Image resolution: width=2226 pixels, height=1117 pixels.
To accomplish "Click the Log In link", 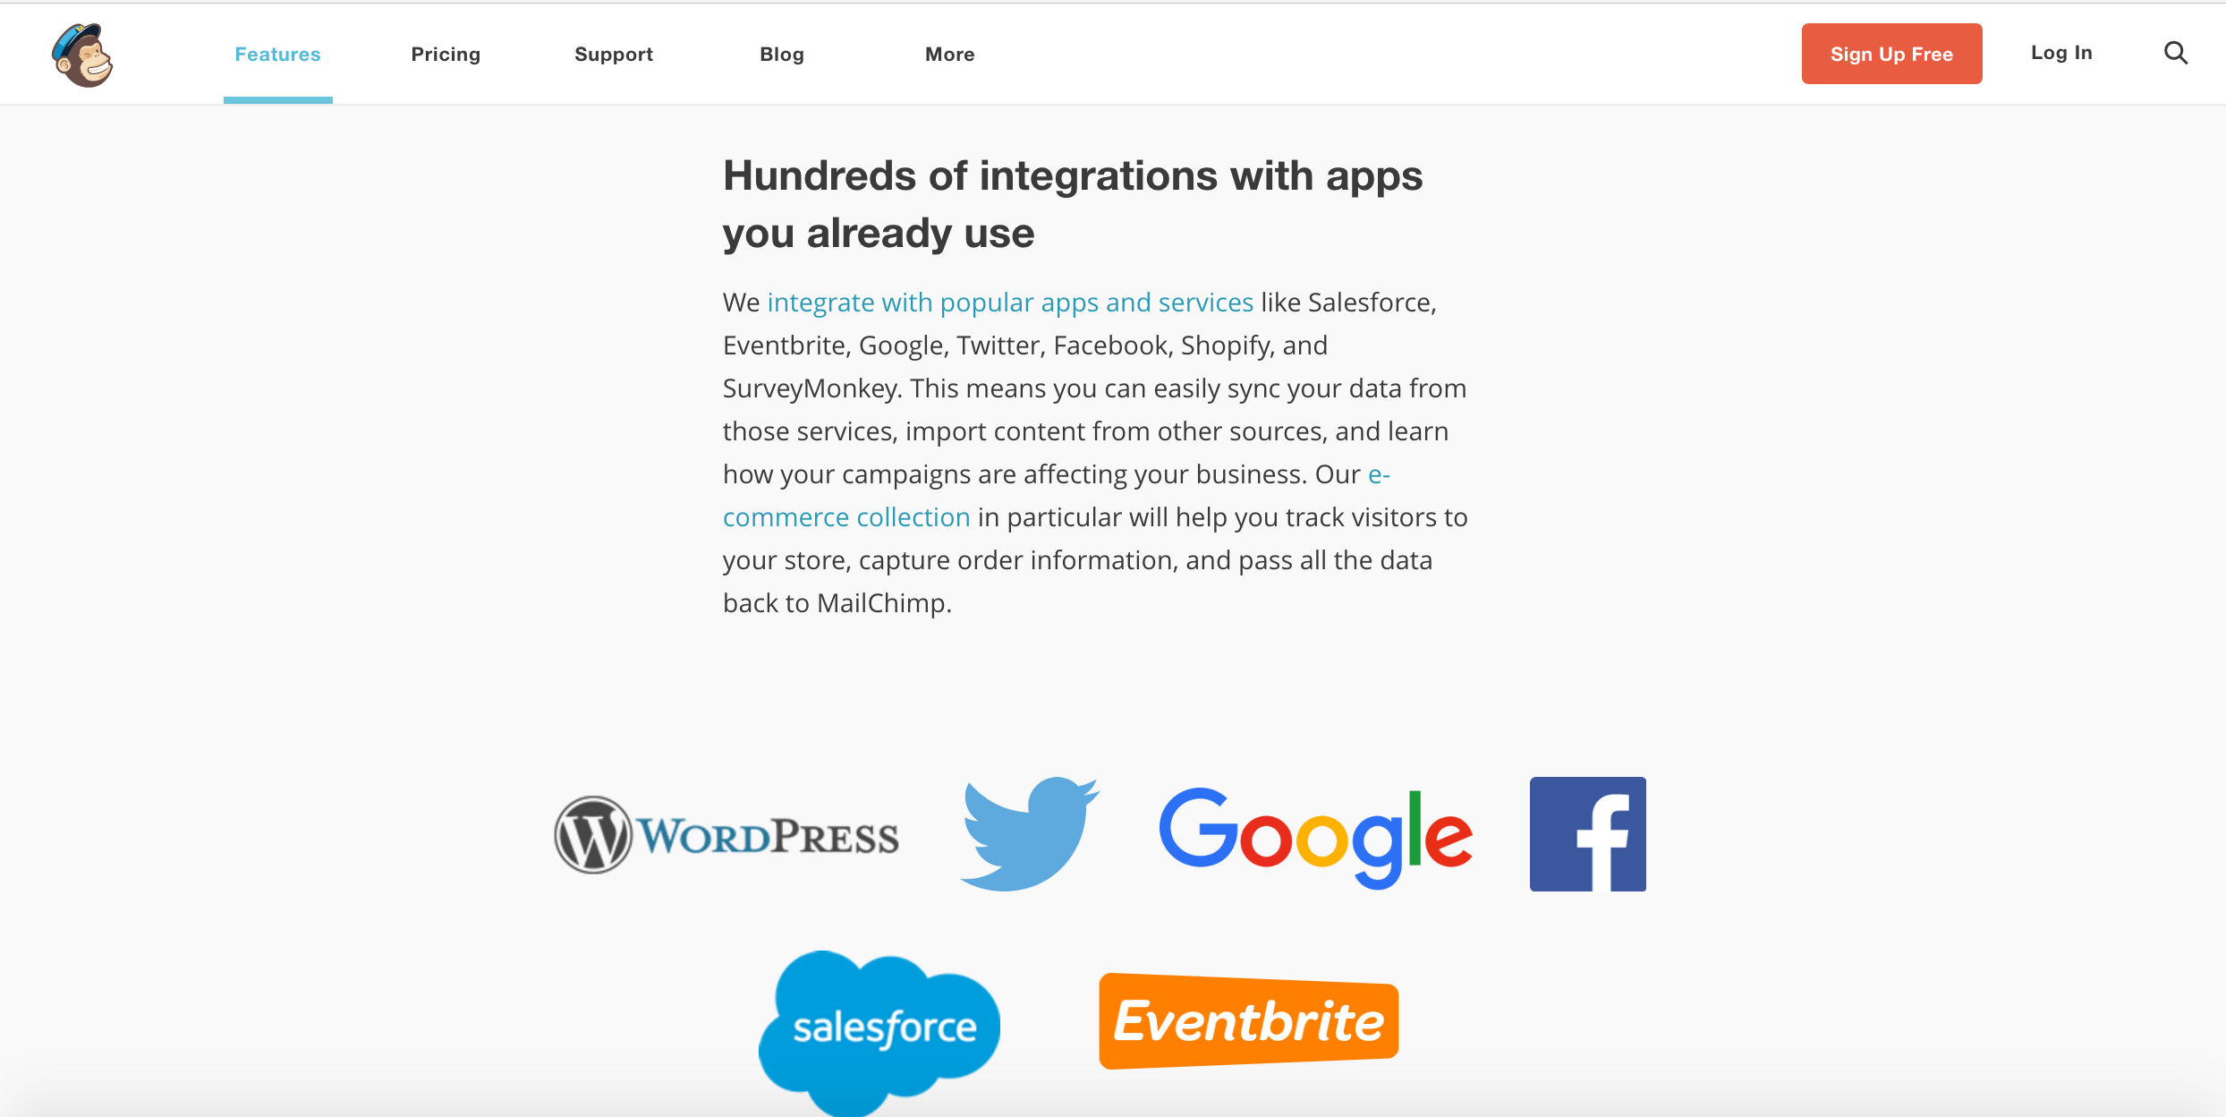I will pos(2061,53).
